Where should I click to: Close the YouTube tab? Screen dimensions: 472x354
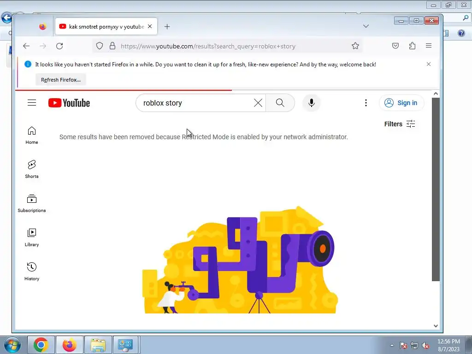(150, 26)
